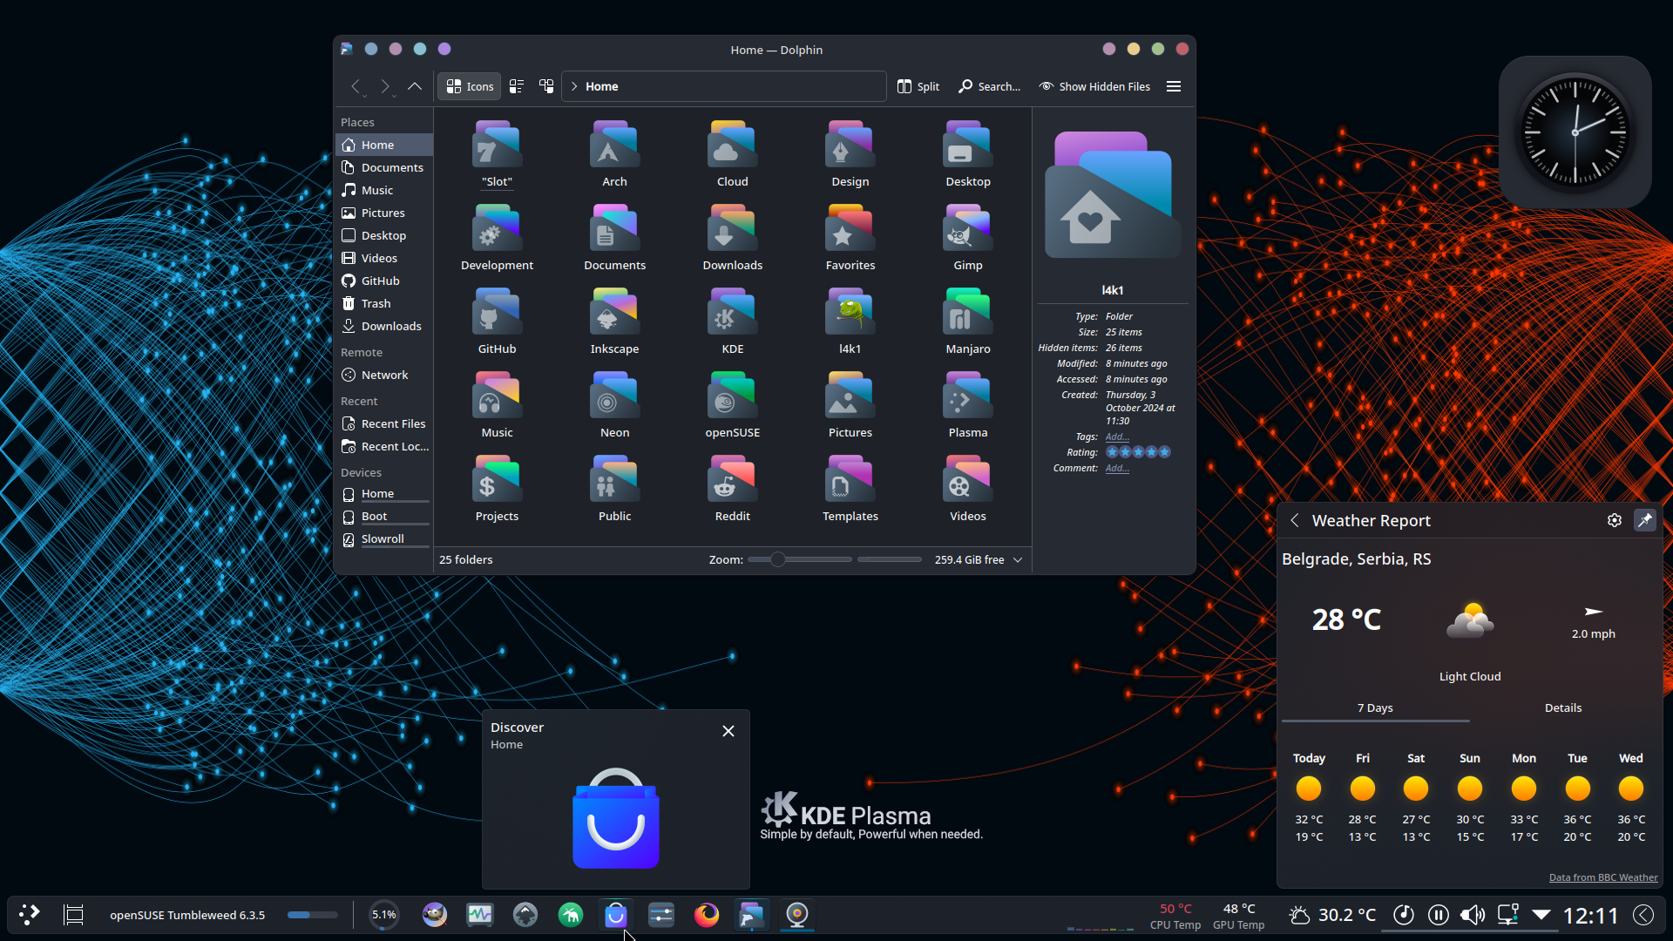The width and height of the screenshot is (1673, 941).
Task: Open Discover from the taskbar
Action: [x=616, y=915]
